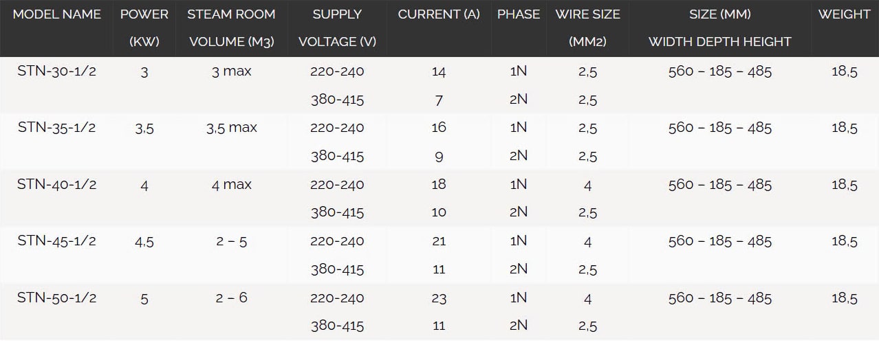Click the current value 21

coord(439,241)
